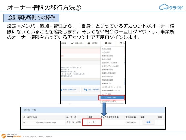Select 事業所・年度の設定 menu entry
Image resolution: width=186 pixels, height=140 pixels.
click(x=109, y=73)
